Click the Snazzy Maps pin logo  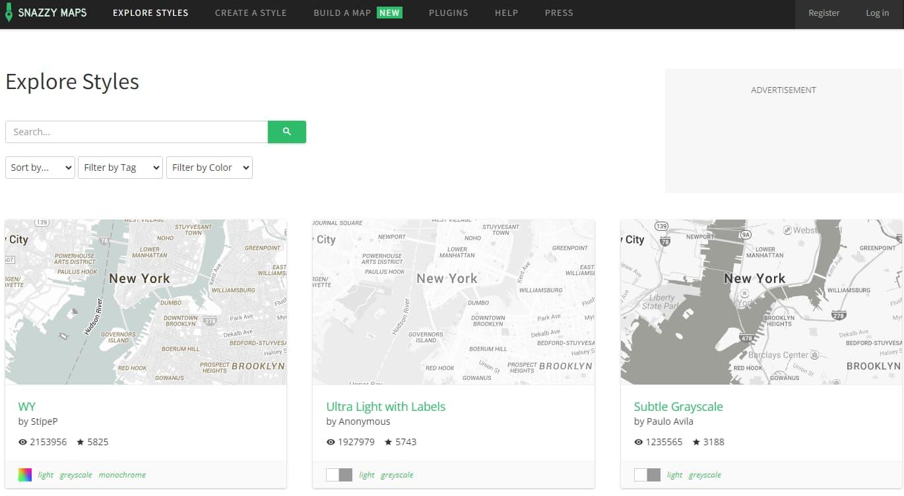pyautogui.click(x=9, y=13)
